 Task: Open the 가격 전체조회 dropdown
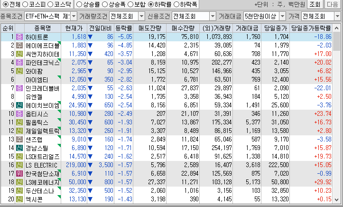tap(337, 16)
